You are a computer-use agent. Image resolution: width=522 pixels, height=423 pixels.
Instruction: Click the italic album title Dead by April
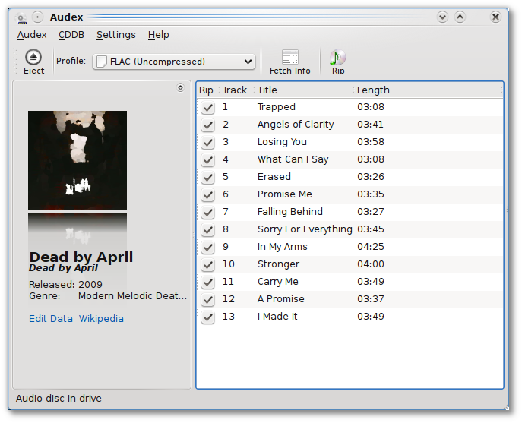(x=63, y=268)
